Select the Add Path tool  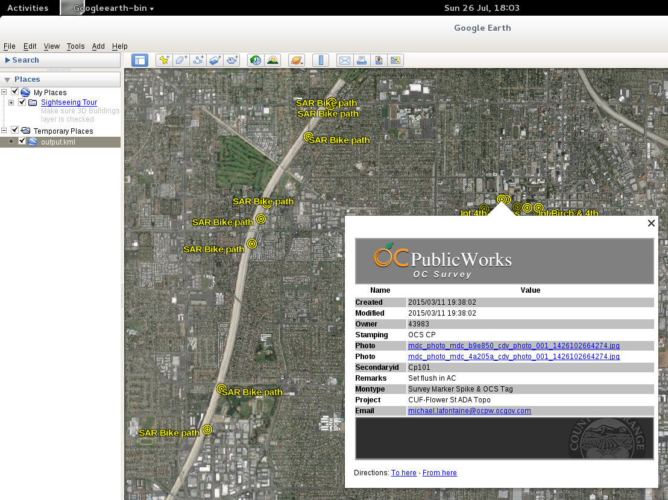(x=198, y=60)
